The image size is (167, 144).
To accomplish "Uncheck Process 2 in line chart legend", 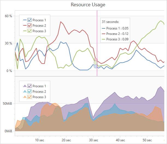I will click(x=30, y=25).
